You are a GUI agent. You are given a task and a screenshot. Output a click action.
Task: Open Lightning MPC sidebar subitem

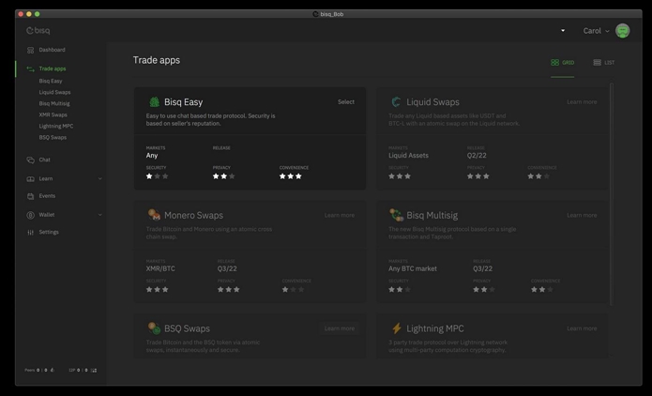(x=56, y=126)
